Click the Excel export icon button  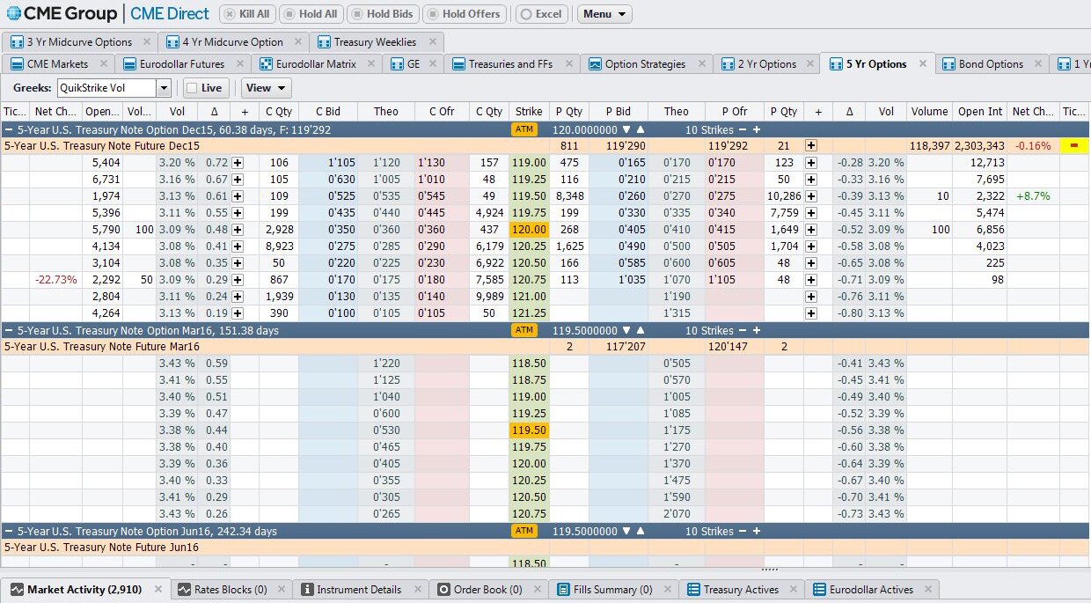540,14
